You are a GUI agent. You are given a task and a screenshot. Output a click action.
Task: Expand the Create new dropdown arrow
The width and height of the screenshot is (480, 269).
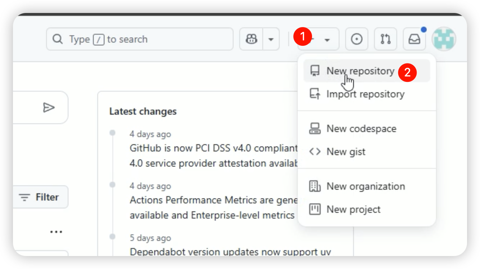point(327,40)
